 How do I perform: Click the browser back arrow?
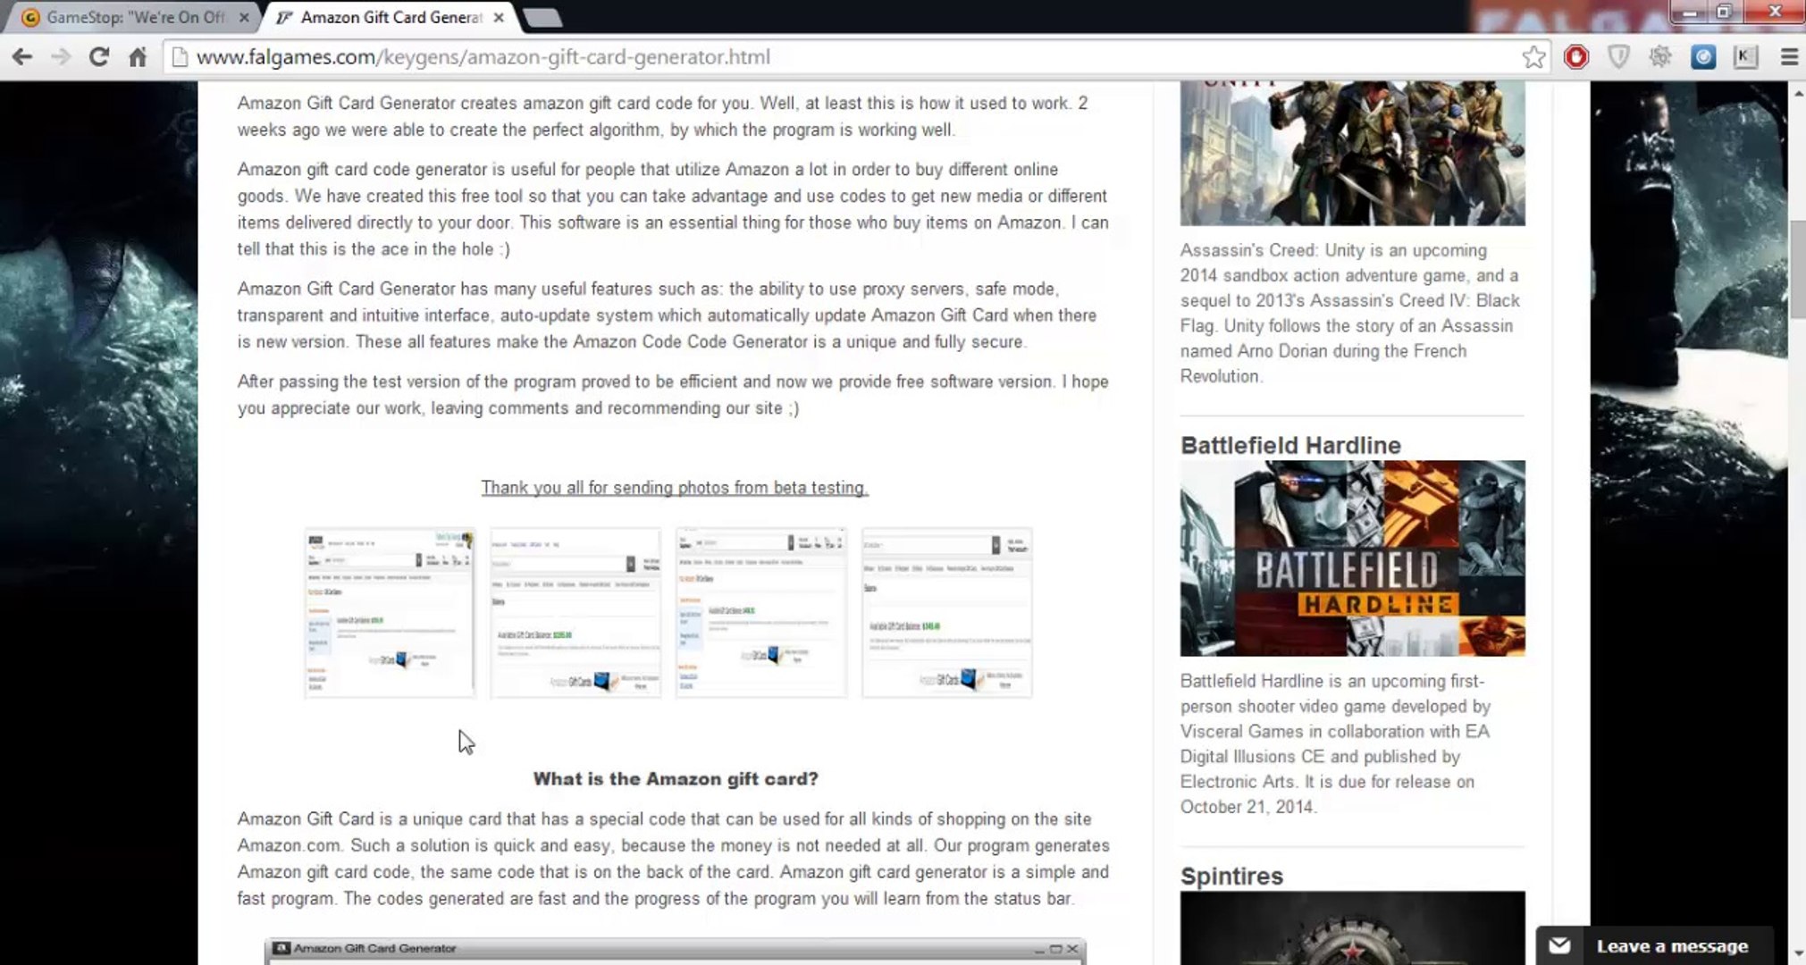click(x=22, y=57)
